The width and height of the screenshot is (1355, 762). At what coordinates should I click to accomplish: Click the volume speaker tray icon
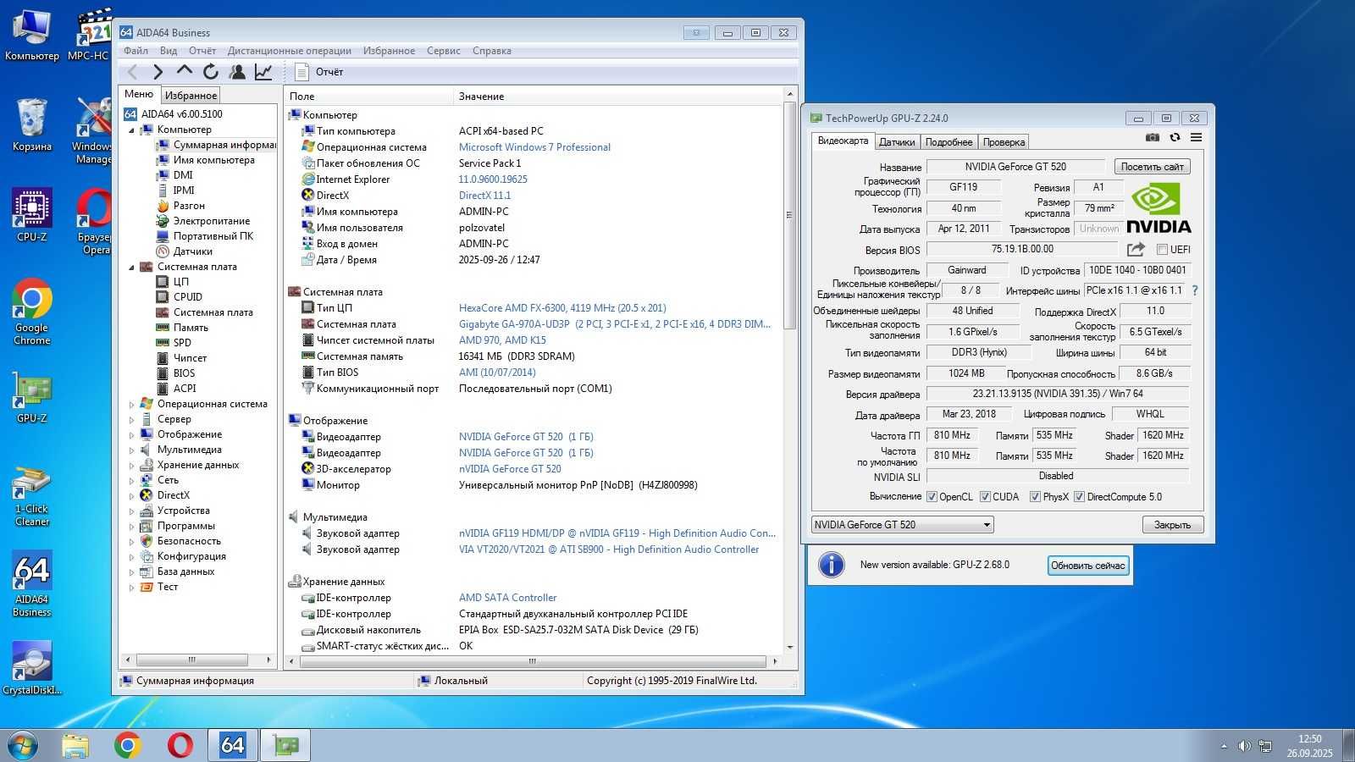(1243, 746)
